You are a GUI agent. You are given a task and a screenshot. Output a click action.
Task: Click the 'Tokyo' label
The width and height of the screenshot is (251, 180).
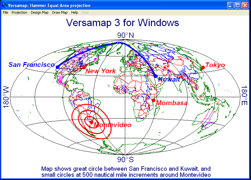[215, 65]
